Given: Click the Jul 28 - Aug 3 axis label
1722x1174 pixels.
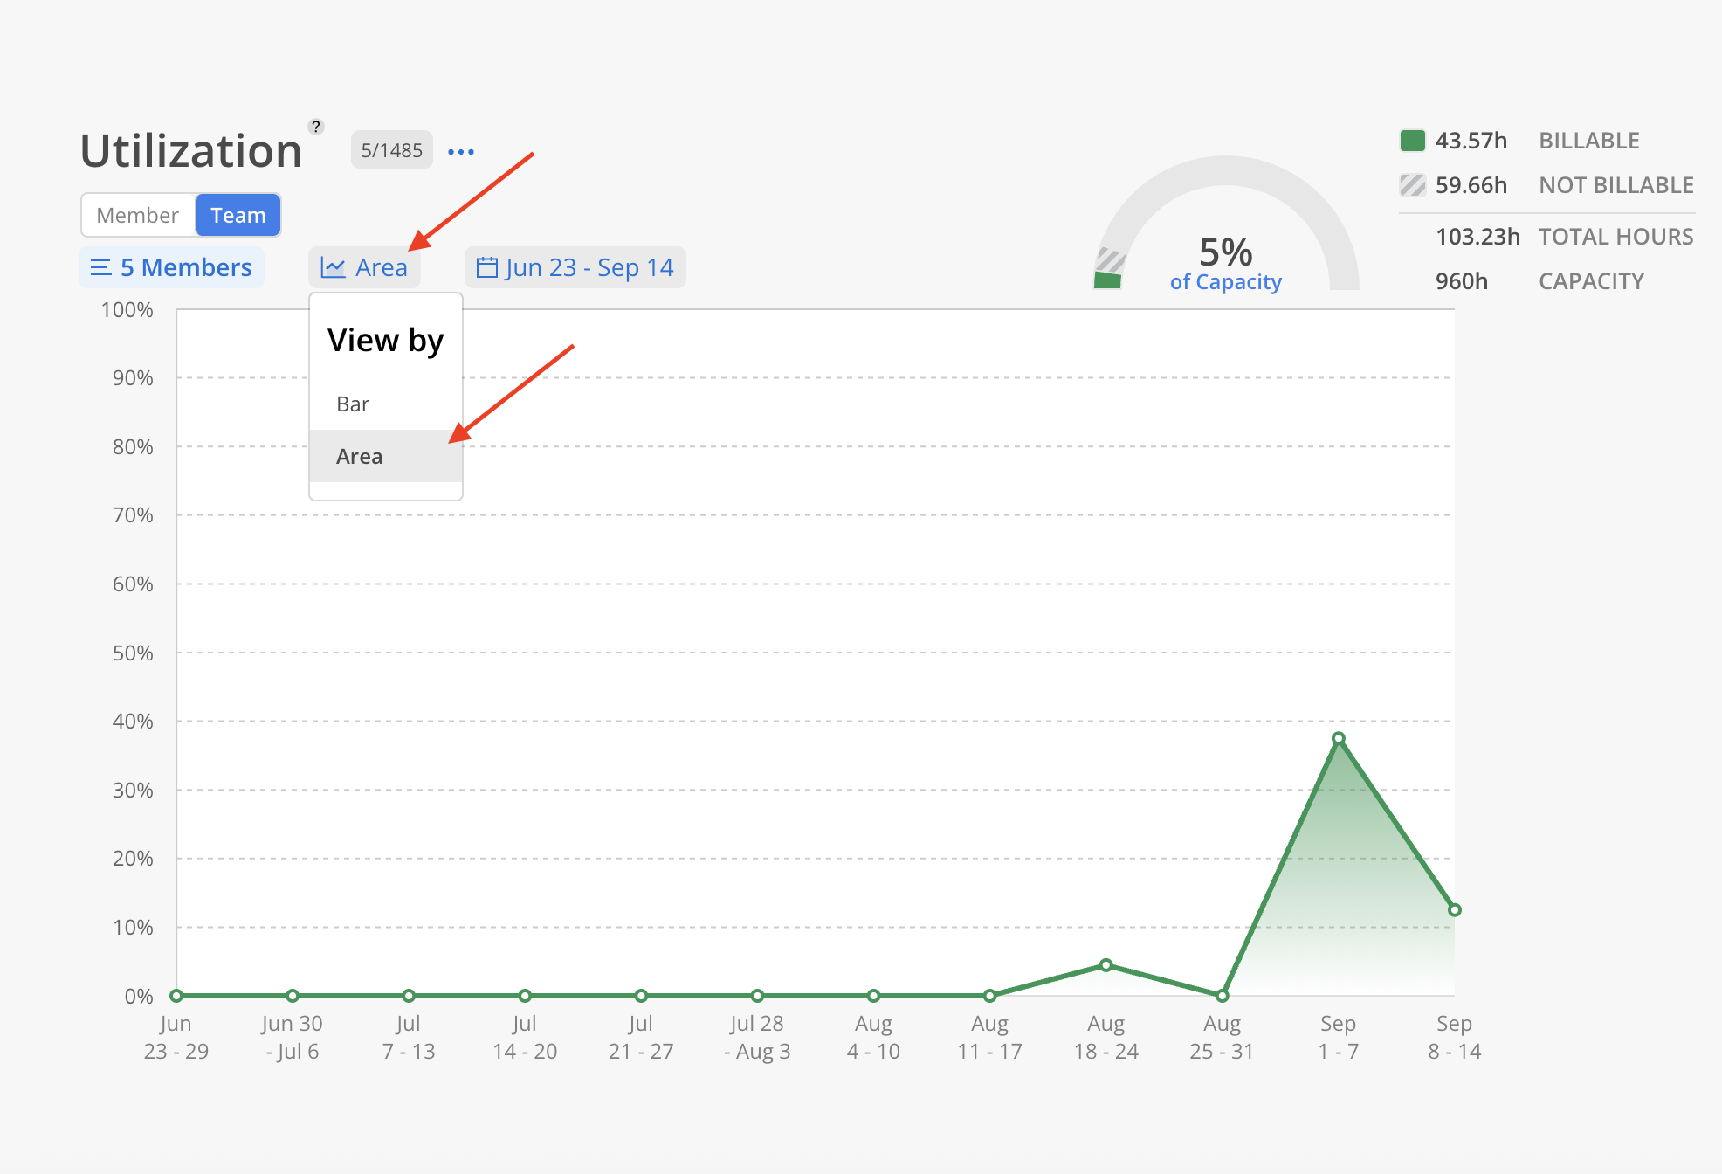Looking at the screenshot, I should pyautogui.click(x=757, y=1037).
